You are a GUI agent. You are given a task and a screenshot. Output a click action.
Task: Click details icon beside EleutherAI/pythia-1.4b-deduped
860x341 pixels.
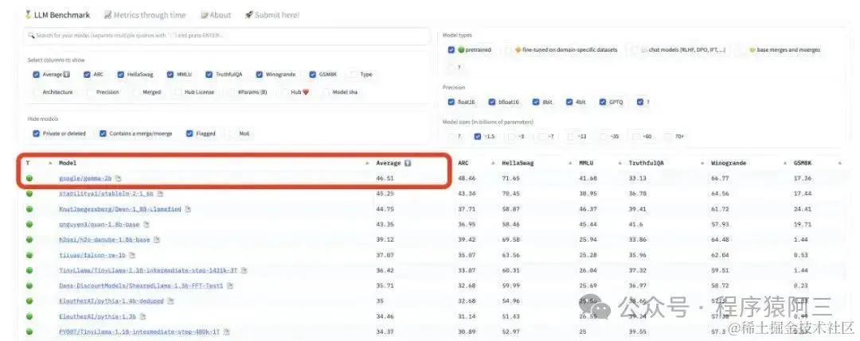point(171,301)
